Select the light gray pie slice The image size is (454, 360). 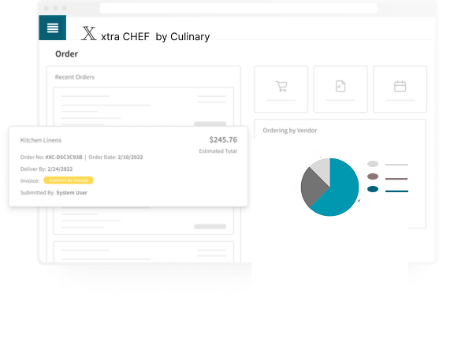click(x=322, y=169)
